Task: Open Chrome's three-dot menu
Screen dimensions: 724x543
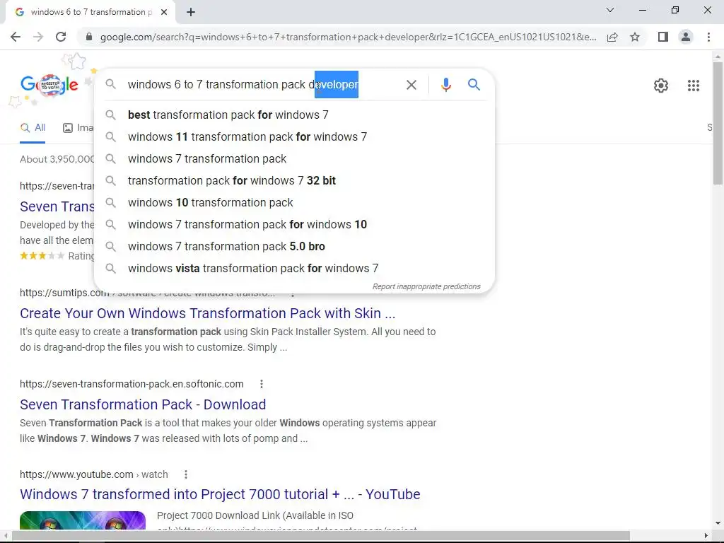Action: pyautogui.click(x=708, y=37)
